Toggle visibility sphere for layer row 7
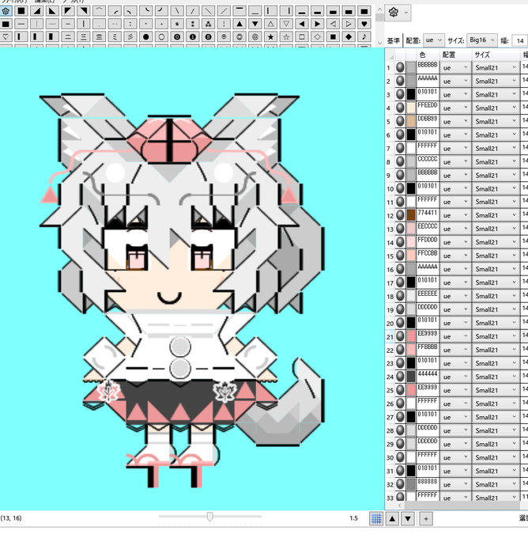Image resolution: width=528 pixels, height=538 pixels. 400,148
